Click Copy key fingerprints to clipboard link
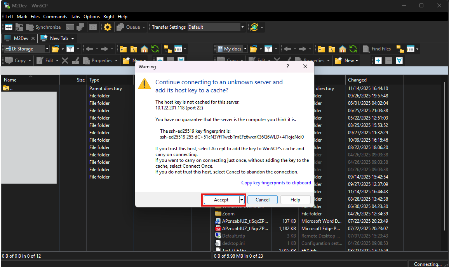The width and height of the screenshot is (449, 267). coord(276,183)
